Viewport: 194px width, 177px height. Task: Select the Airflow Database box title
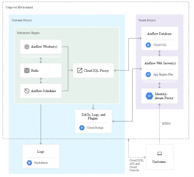coord(160,34)
